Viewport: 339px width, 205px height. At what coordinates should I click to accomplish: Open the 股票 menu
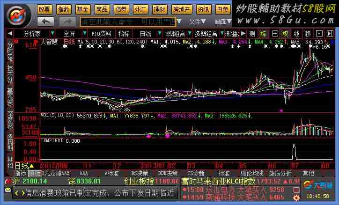[44, 9]
